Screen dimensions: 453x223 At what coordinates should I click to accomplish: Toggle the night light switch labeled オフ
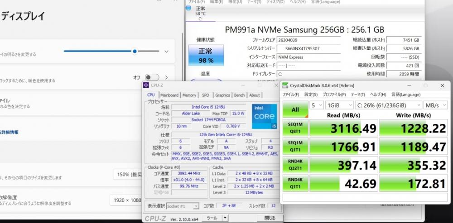click(152, 77)
